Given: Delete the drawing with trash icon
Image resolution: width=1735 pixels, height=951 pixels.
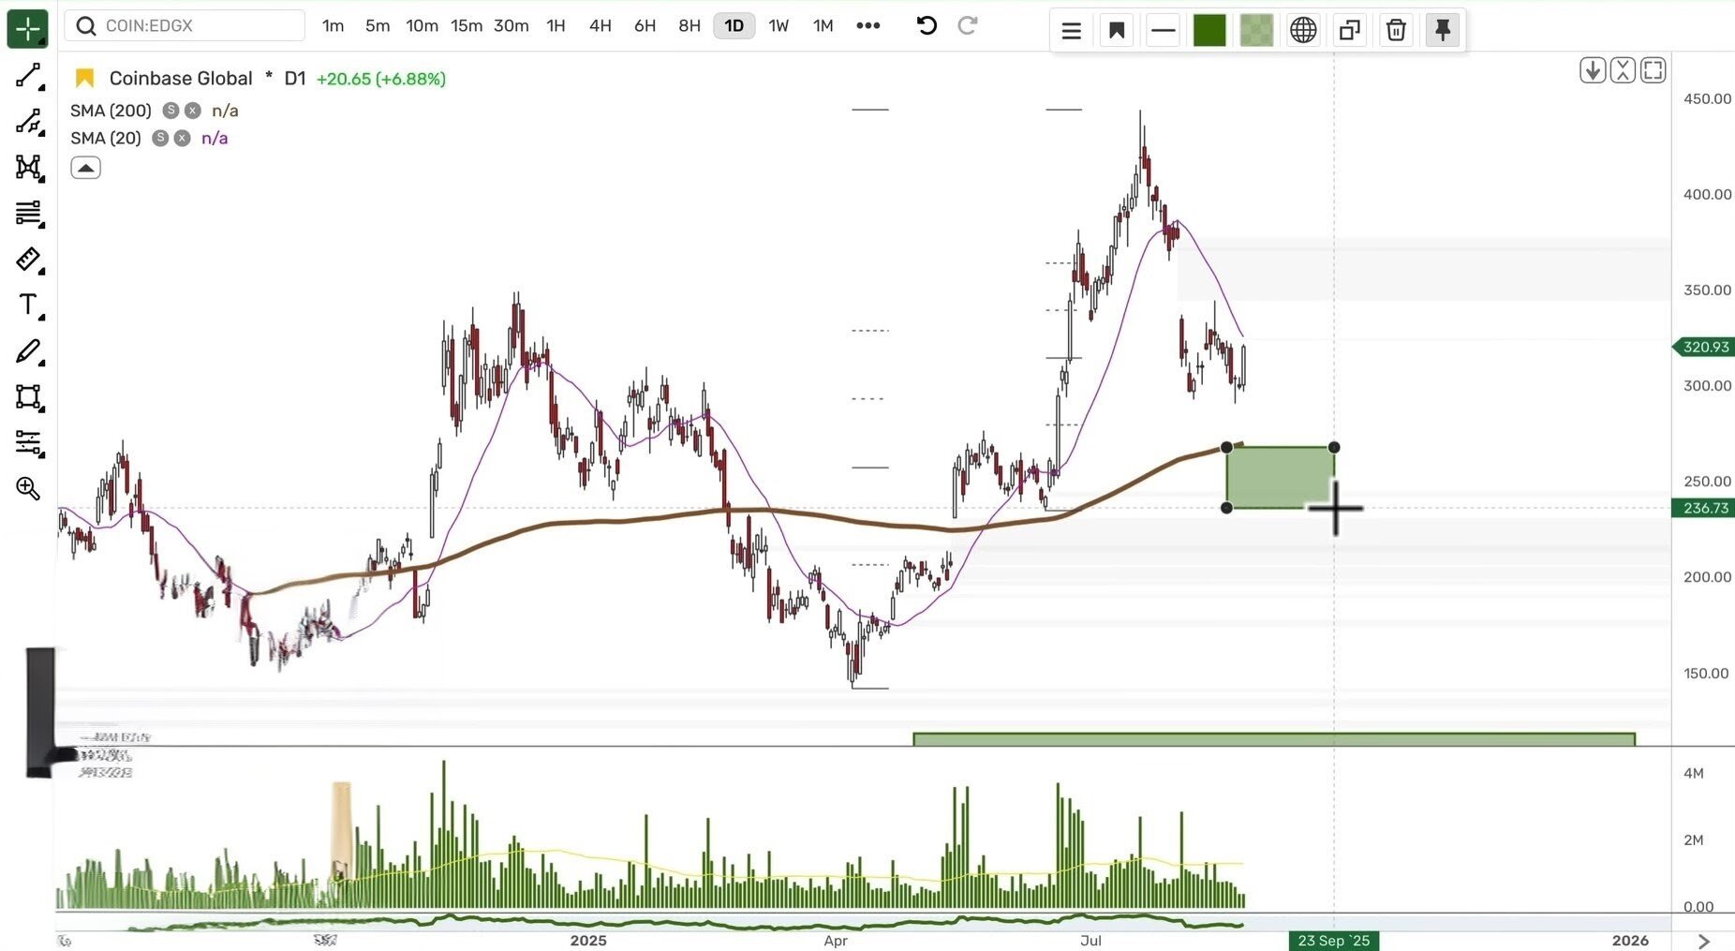Looking at the screenshot, I should coord(1396,30).
